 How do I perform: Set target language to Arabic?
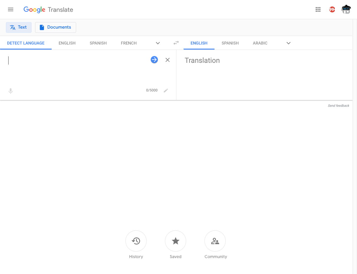click(260, 43)
